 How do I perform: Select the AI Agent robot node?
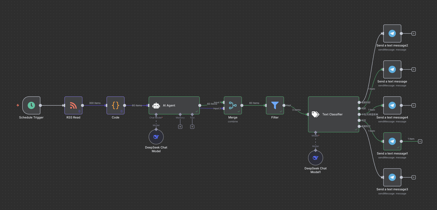click(174, 105)
